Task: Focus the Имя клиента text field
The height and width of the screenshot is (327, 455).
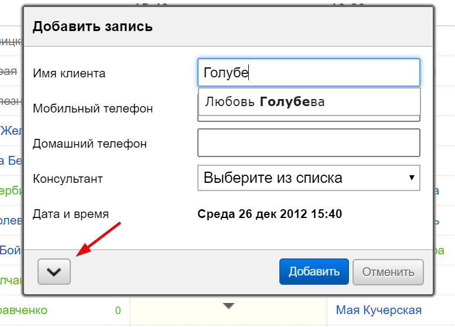Action: tap(309, 73)
